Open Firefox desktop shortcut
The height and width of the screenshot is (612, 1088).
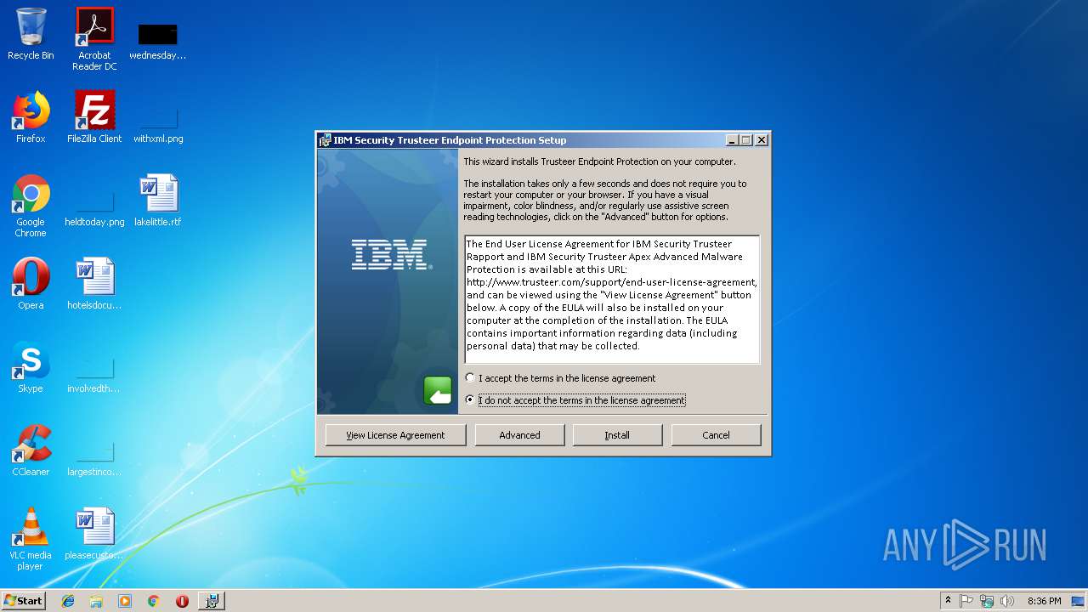31,117
